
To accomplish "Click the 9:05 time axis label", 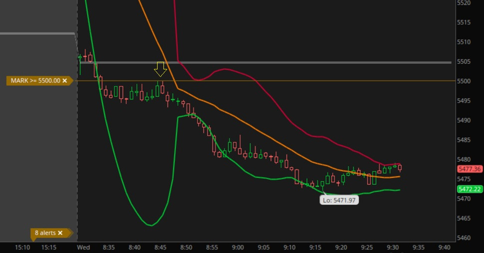I will tap(263, 248).
